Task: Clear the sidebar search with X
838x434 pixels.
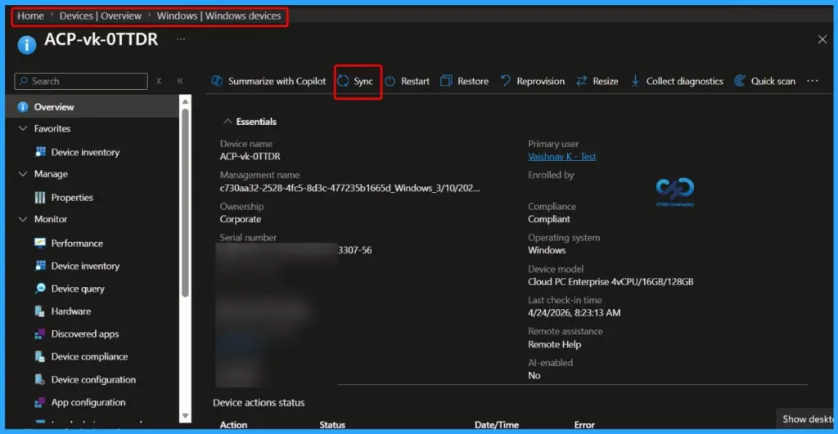Action: point(159,81)
